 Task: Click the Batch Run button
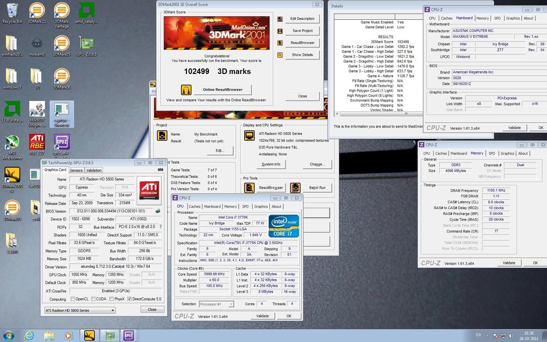[317, 188]
